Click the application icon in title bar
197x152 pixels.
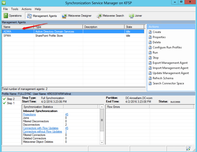pyautogui.click(x=4, y=3)
